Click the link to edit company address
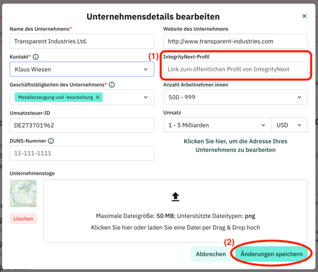The image size is (318, 272). tap(236, 146)
